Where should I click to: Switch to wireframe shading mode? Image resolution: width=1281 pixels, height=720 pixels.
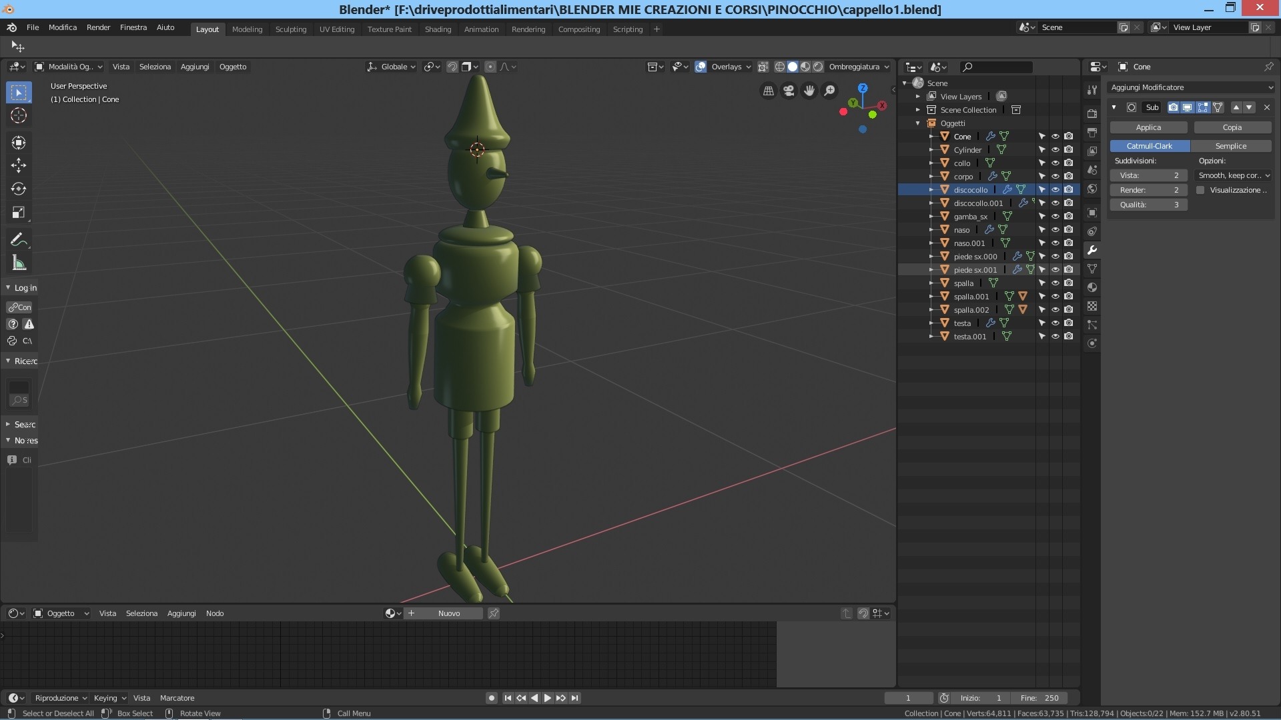click(x=779, y=67)
